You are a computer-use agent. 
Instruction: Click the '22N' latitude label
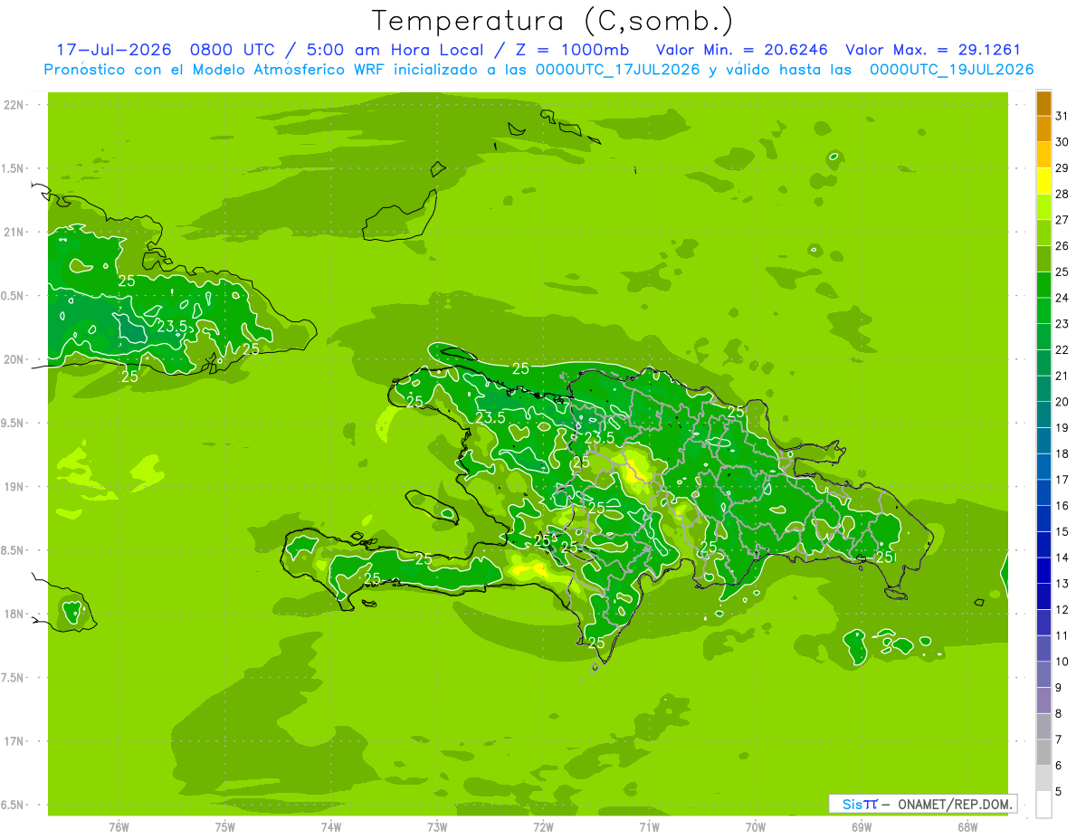click(x=13, y=105)
